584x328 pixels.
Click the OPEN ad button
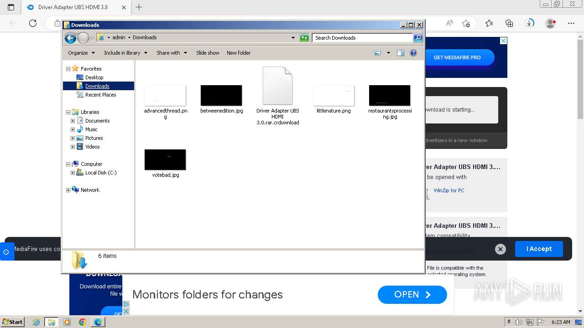click(x=412, y=295)
